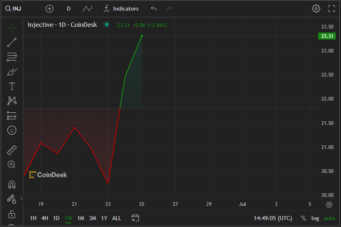Switch to 1H time range
341x227 pixels.
(33, 218)
